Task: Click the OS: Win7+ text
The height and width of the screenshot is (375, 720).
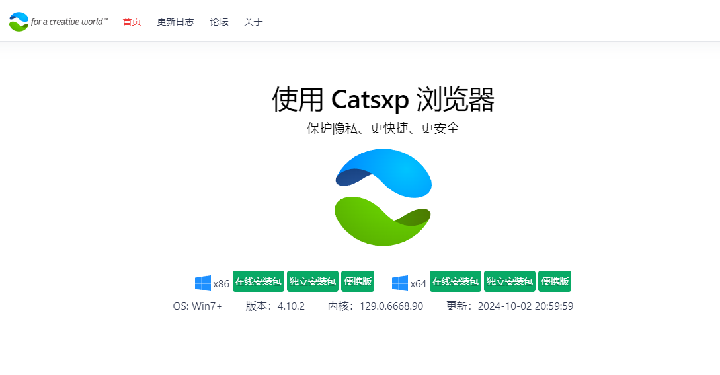Action: pyautogui.click(x=198, y=306)
